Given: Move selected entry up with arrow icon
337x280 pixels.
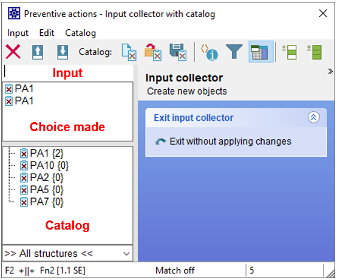Looking at the screenshot, I should pyautogui.click(x=38, y=52).
